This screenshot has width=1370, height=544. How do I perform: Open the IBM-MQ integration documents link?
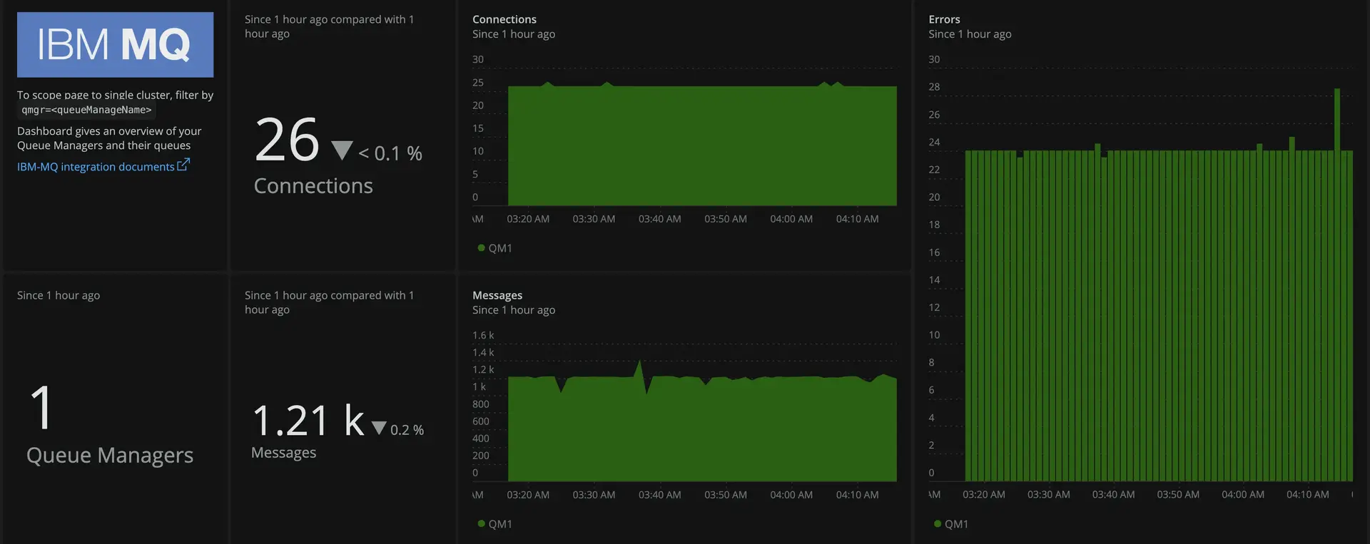click(96, 167)
